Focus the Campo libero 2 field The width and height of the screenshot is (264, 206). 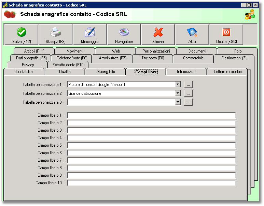(x=151, y=123)
